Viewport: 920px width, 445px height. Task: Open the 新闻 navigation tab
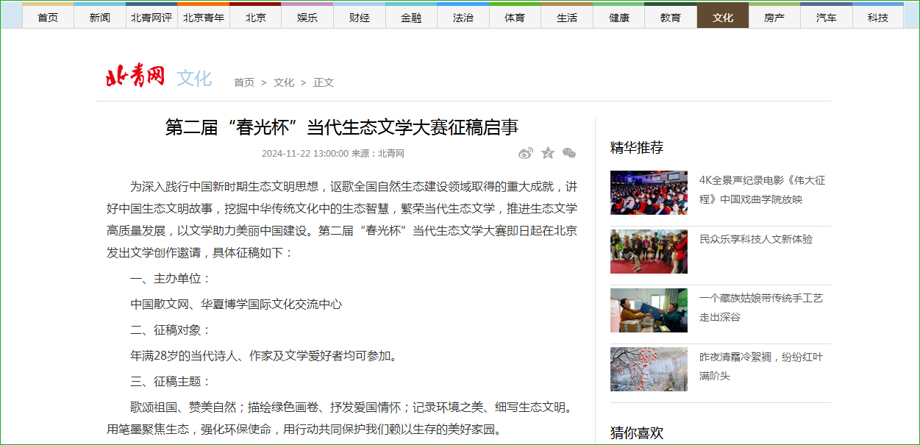[100, 16]
